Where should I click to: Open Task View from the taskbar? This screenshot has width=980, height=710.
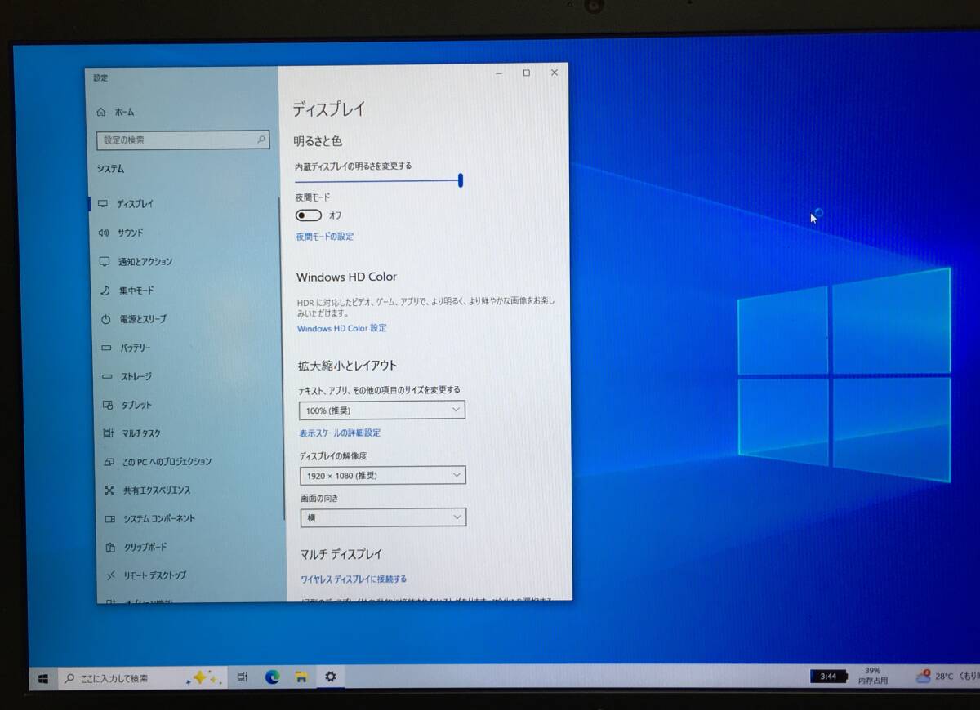(x=243, y=677)
